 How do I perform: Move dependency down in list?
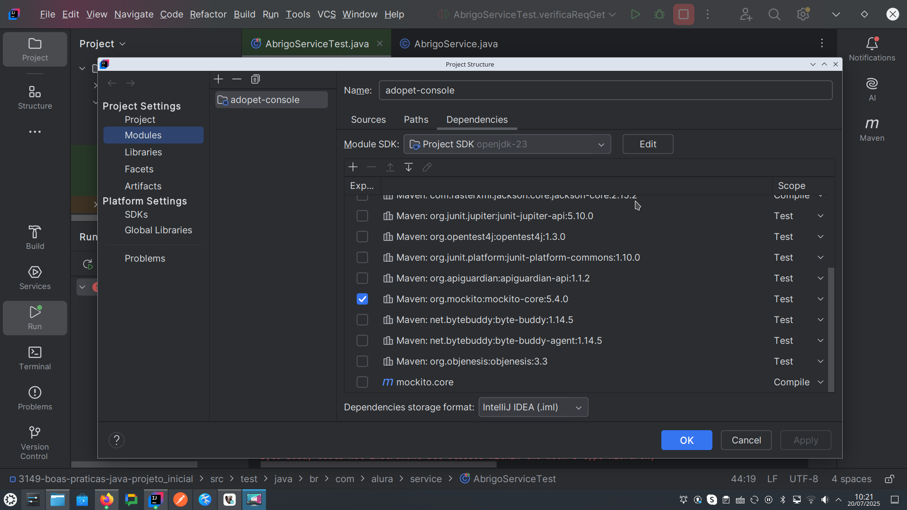point(409,167)
